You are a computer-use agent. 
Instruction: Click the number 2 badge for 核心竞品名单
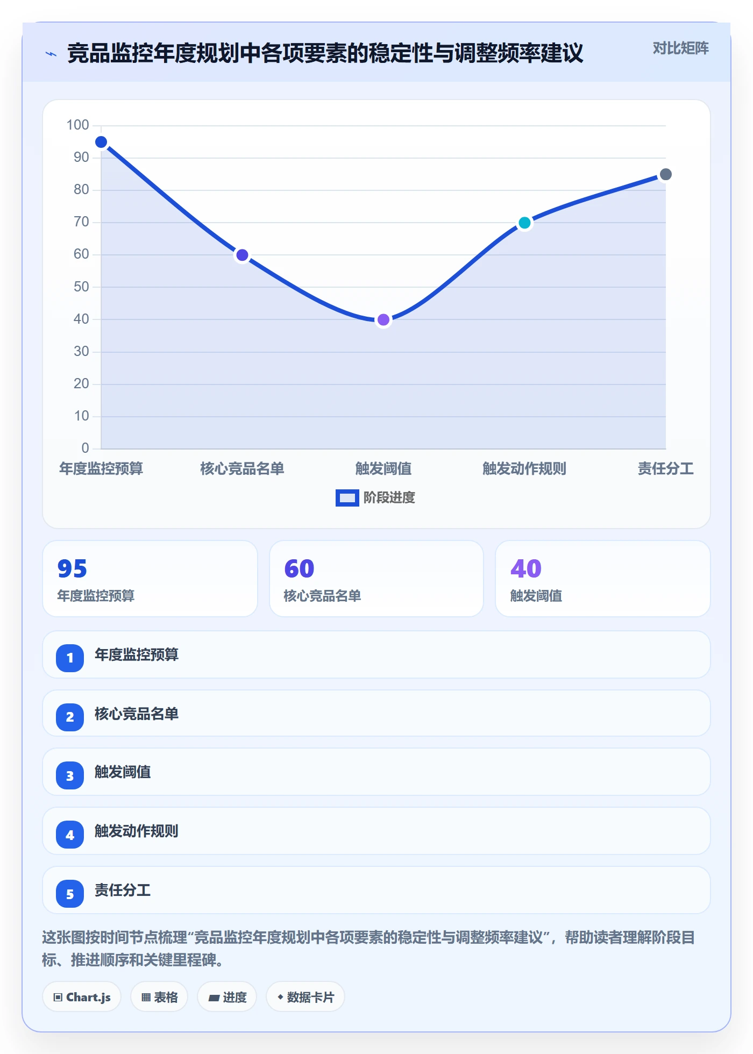pos(70,717)
